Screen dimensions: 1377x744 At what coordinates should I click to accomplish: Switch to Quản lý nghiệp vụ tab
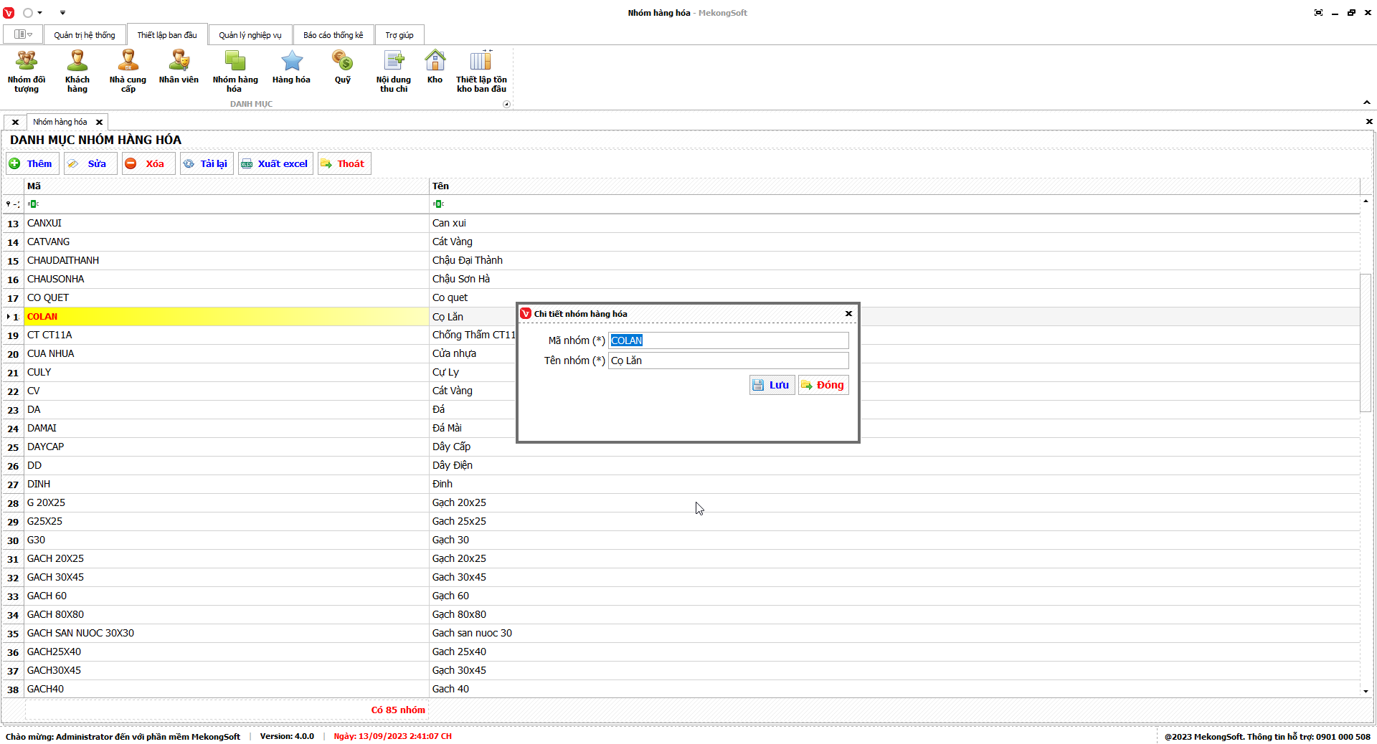tap(250, 35)
